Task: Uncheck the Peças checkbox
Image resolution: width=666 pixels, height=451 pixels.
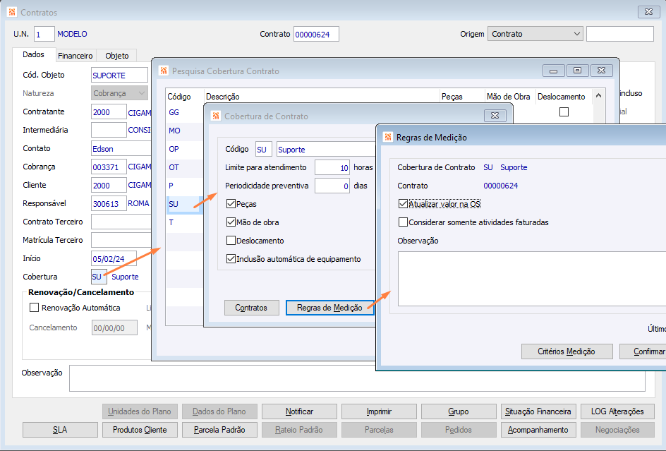Action: click(231, 204)
